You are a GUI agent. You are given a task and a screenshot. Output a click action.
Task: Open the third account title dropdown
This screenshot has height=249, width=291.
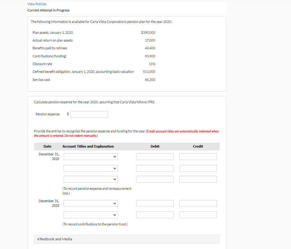pos(90,179)
